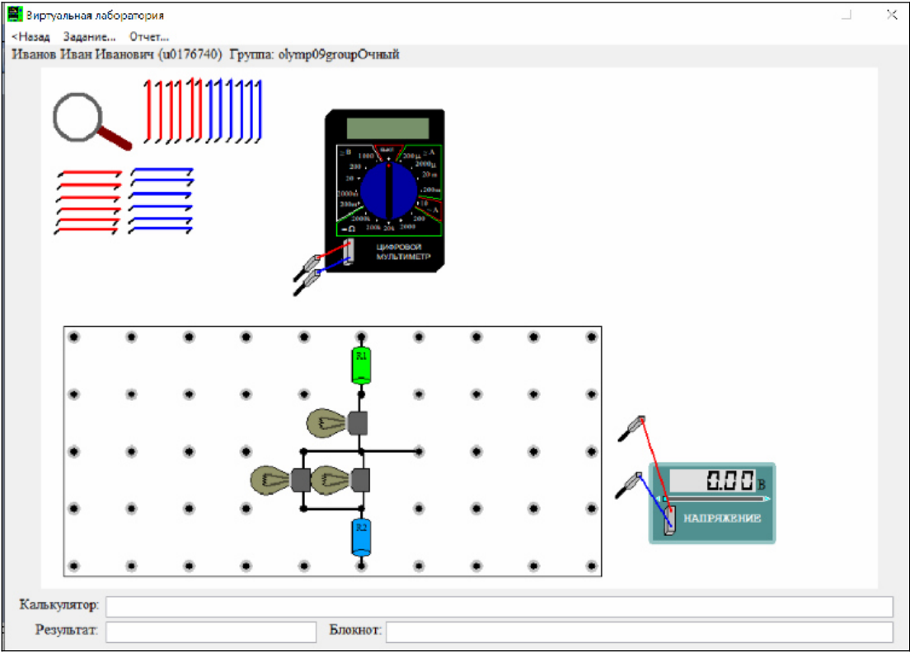
Task: Close the Виртуальная лаборатория window
Action: (x=892, y=15)
